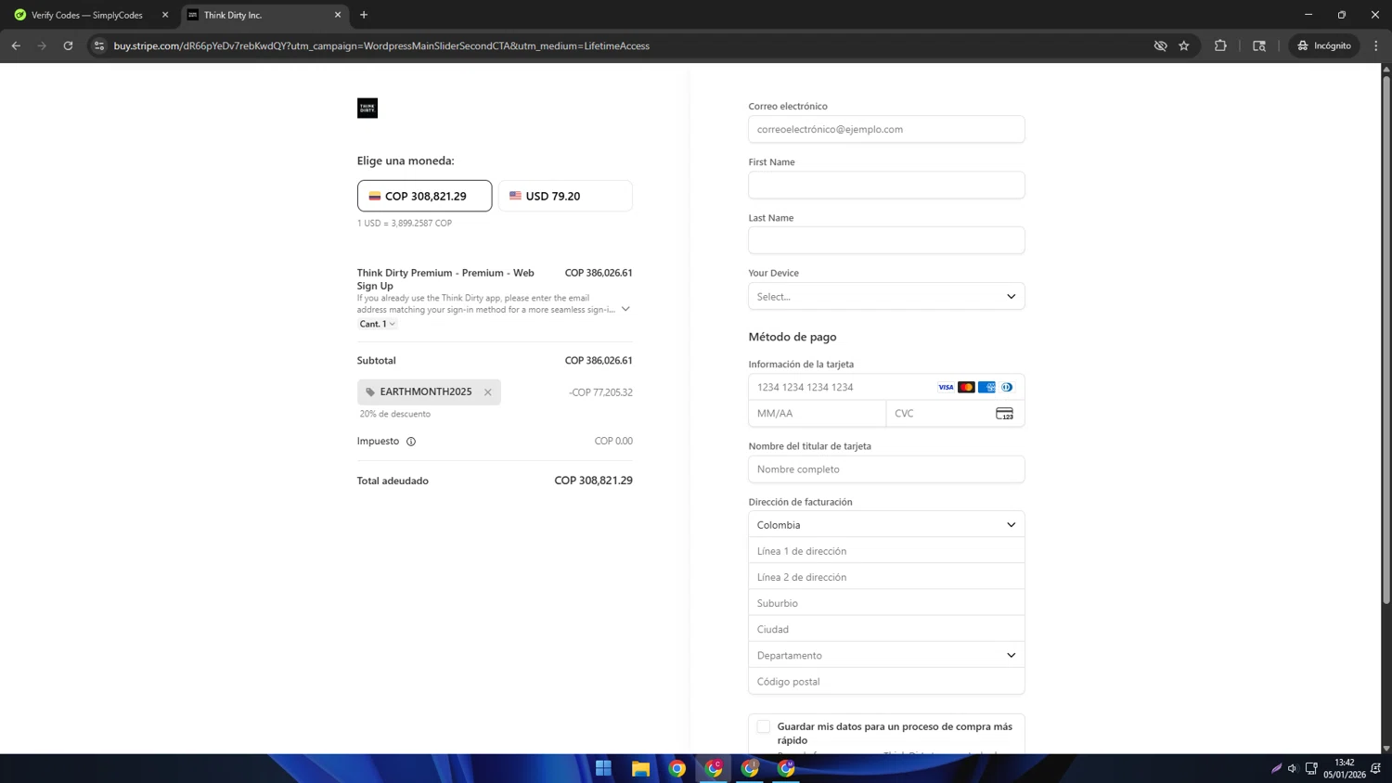Click the Visa card icon
Image resolution: width=1392 pixels, height=783 pixels.
[946, 387]
